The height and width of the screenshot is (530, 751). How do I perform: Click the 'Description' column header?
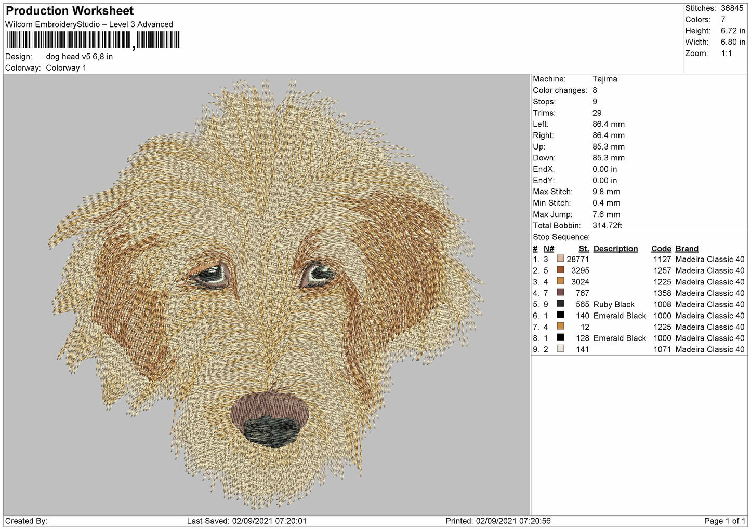(615, 249)
